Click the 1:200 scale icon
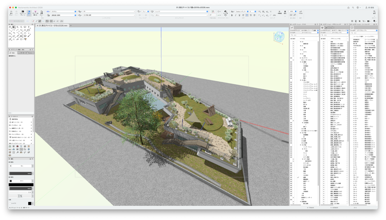 tap(301, 12)
